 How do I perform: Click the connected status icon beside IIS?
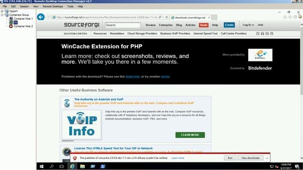point(11,22)
